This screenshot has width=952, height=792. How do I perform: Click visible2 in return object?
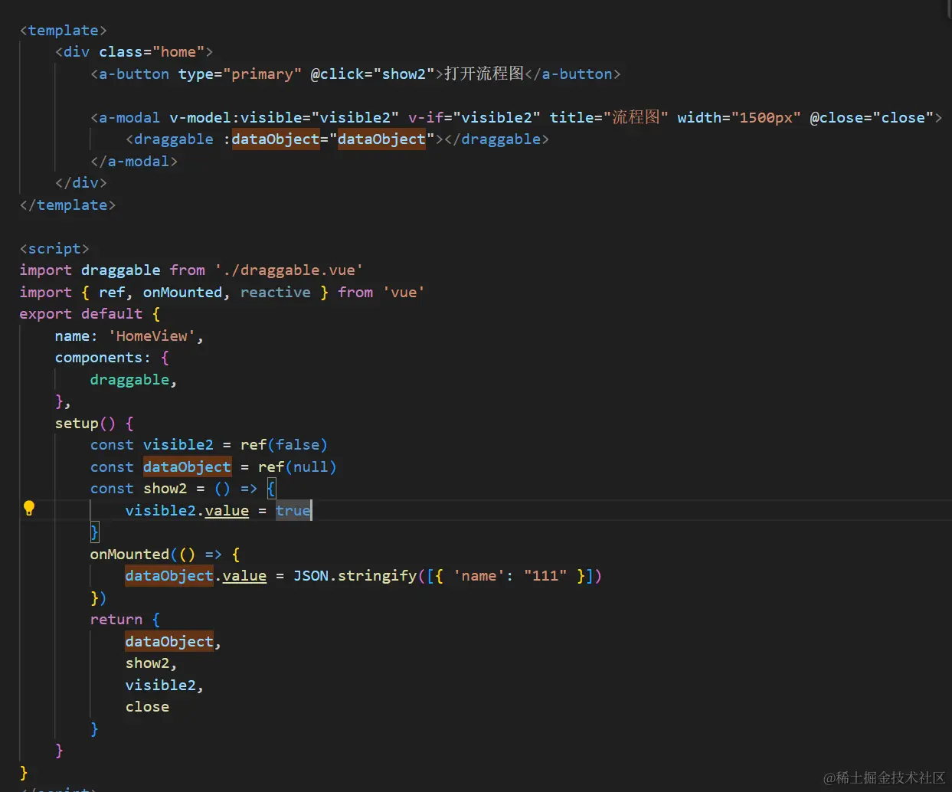pos(160,686)
